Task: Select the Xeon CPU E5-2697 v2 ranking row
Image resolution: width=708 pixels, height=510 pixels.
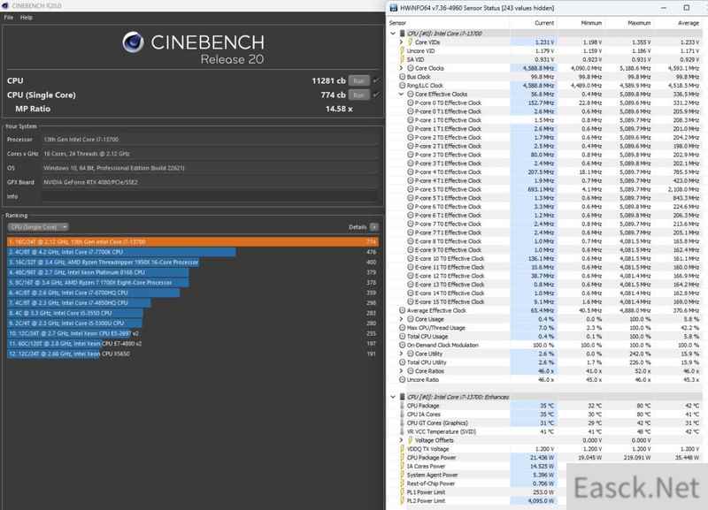Action: pyautogui.click(x=193, y=334)
